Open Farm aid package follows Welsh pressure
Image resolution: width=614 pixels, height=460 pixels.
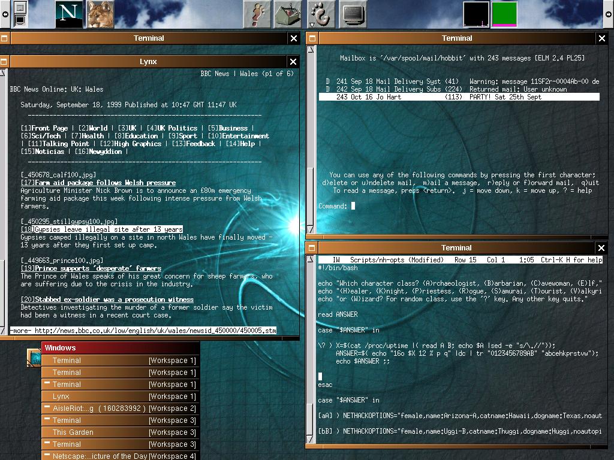tap(98, 183)
